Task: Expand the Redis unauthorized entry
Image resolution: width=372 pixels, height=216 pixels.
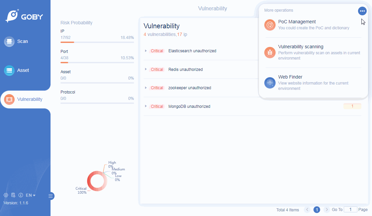Action: coord(146,69)
